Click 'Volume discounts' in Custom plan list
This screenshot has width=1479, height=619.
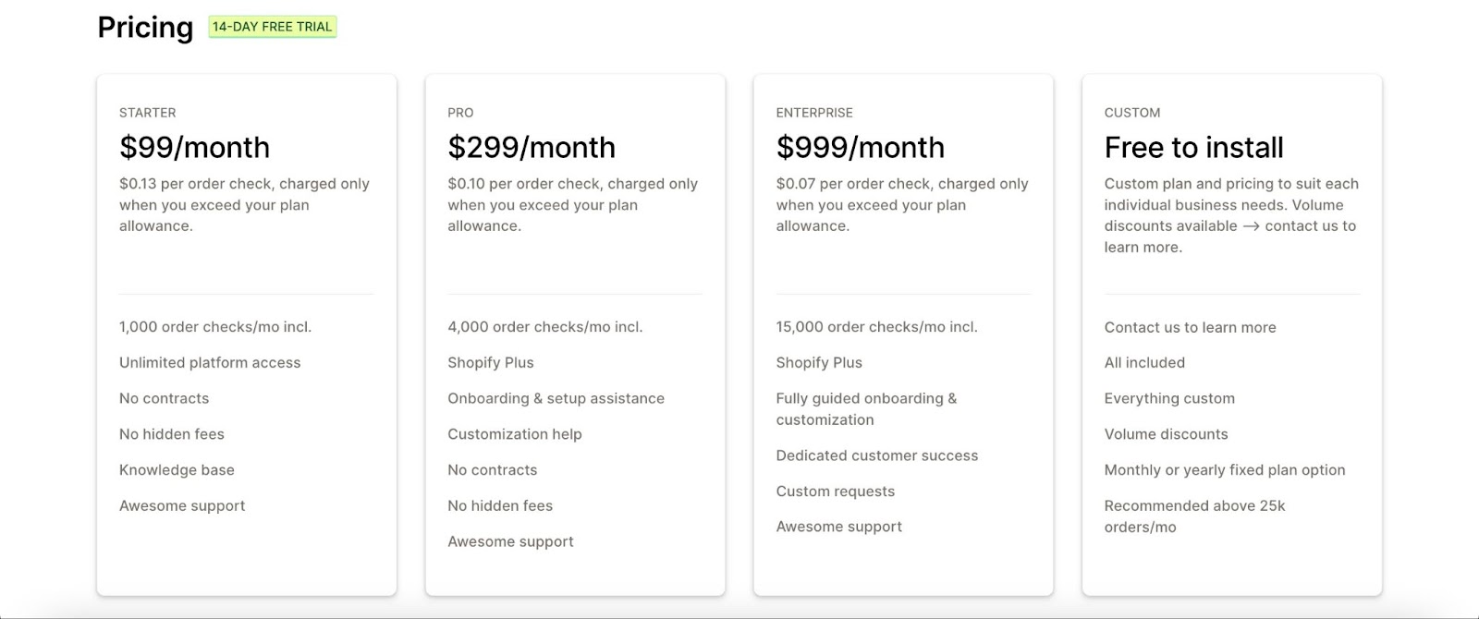[x=1166, y=434]
